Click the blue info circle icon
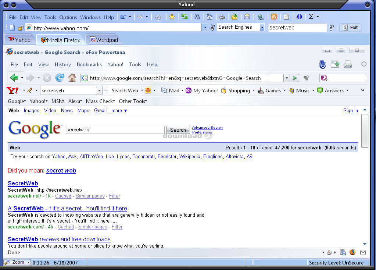The height and width of the screenshot is (270, 376). pyautogui.click(x=299, y=17)
